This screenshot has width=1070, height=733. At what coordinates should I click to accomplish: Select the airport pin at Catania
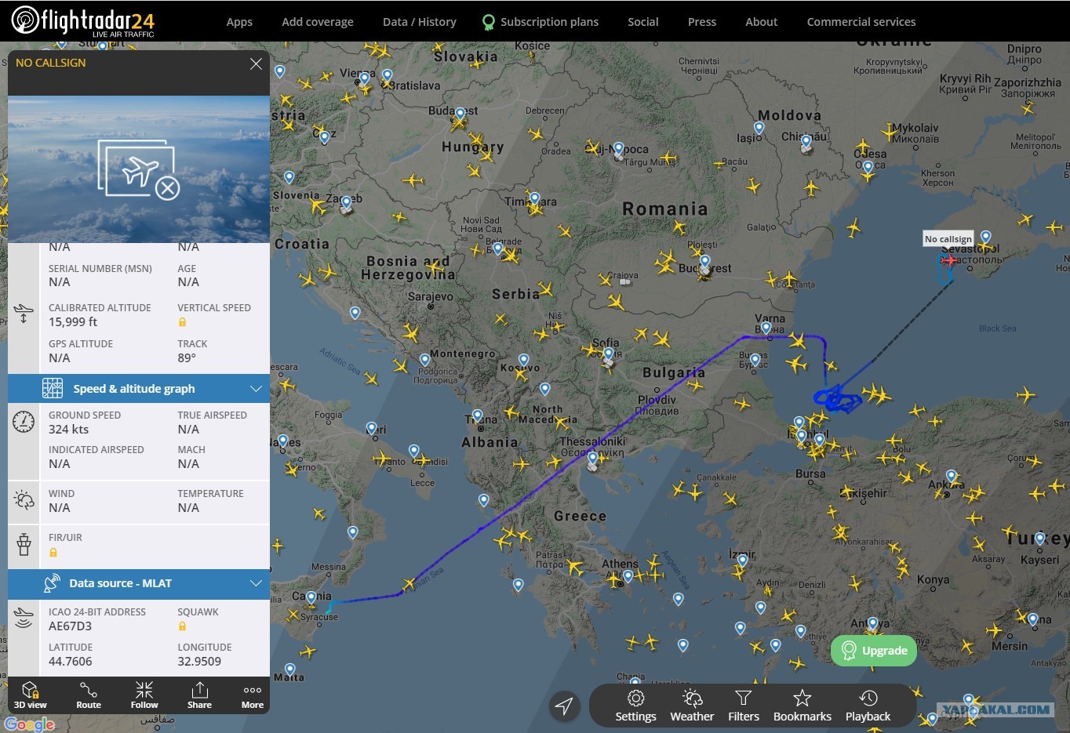pos(311,598)
